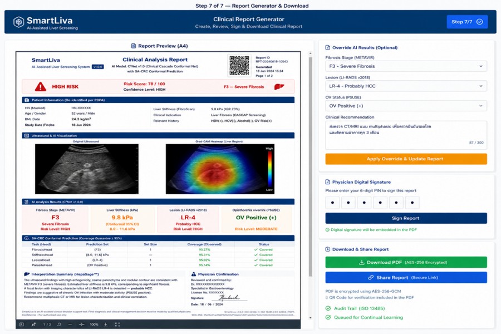Click the 9.8 kPa liver stiffness card

(122, 219)
